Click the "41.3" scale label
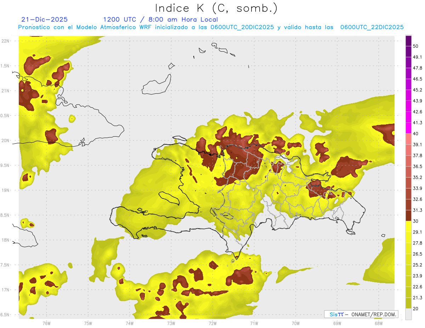425x328 pixels. [418, 123]
